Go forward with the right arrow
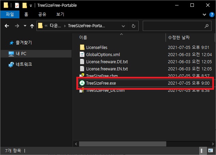The height and width of the screenshot is (155, 216). pyautogui.click(x=17, y=26)
